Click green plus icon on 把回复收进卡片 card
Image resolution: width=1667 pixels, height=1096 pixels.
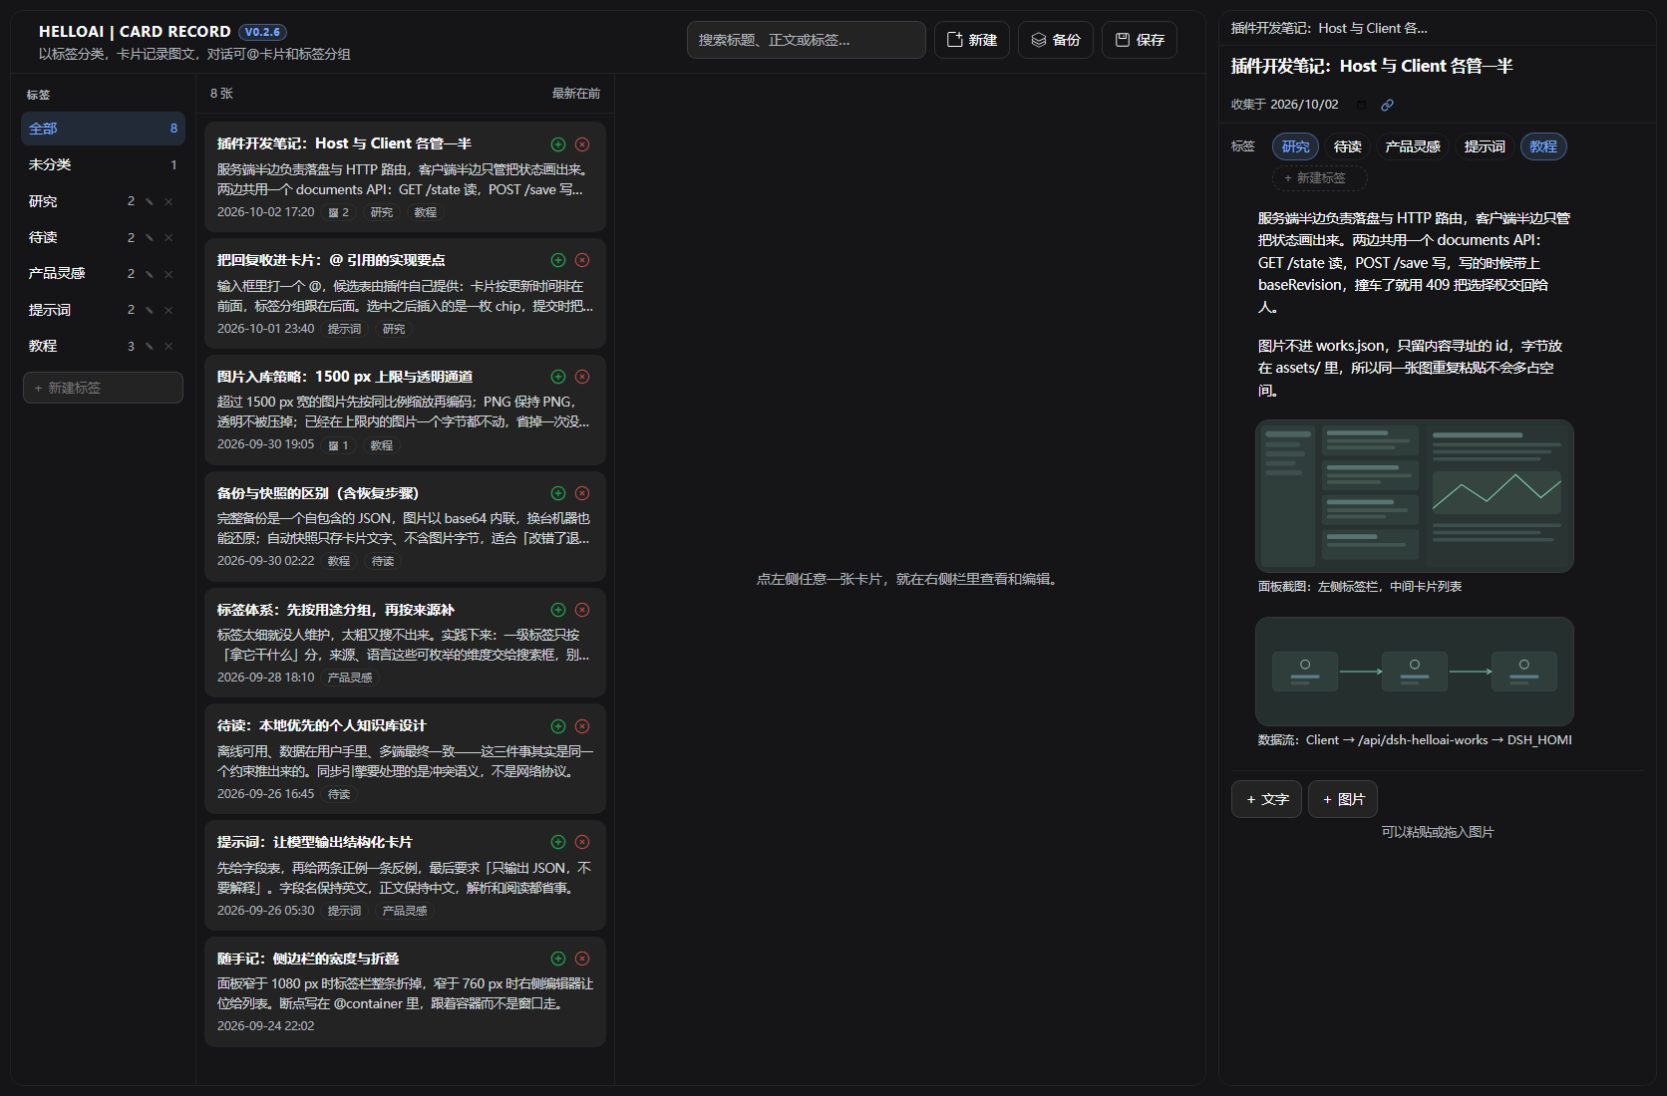click(x=558, y=260)
